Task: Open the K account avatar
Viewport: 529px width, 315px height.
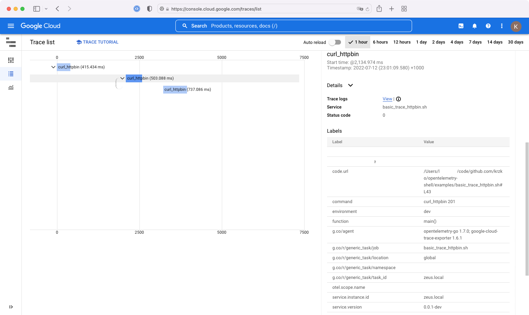Action: (516, 26)
